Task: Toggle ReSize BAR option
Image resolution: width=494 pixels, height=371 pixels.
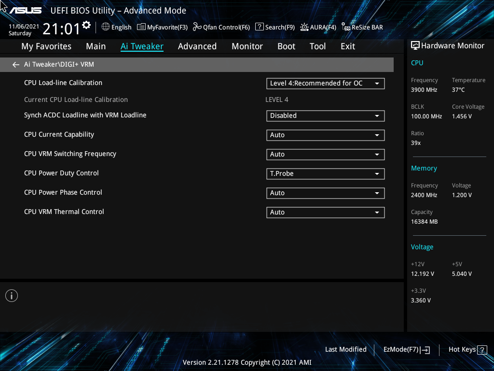Action: coord(362,27)
